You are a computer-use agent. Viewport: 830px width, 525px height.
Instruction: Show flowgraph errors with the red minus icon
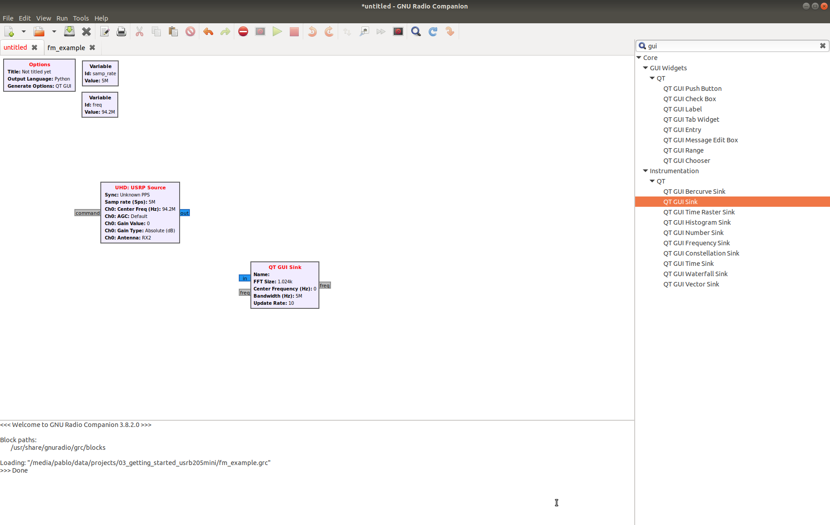click(243, 32)
